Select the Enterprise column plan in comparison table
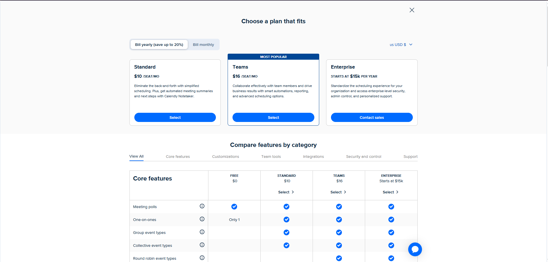This screenshot has height=262, width=548. [x=391, y=192]
